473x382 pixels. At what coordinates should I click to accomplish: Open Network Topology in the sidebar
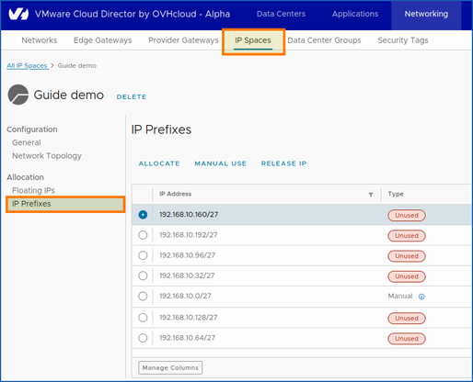click(x=47, y=156)
